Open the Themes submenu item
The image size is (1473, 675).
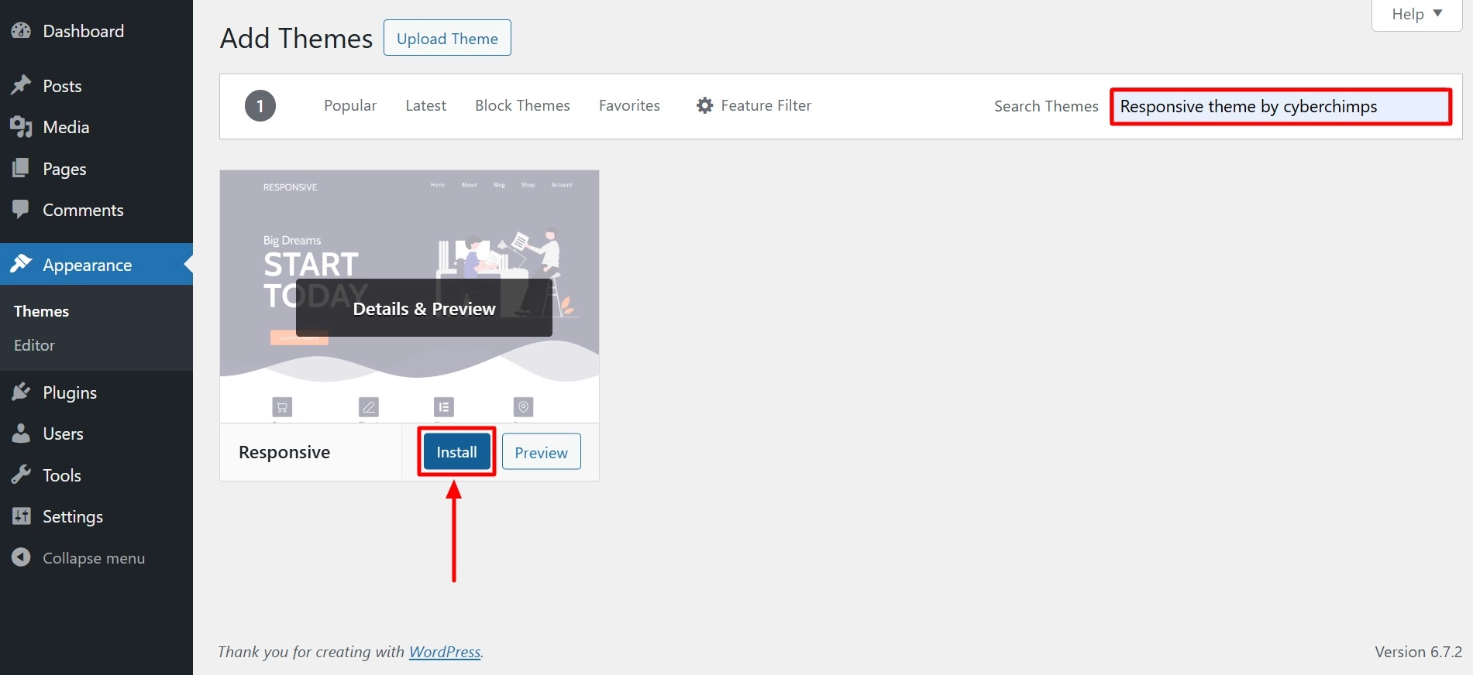pyautogui.click(x=41, y=311)
